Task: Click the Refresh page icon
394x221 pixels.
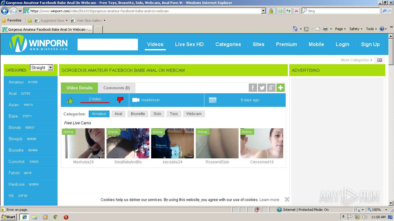Action: [x=288, y=11]
